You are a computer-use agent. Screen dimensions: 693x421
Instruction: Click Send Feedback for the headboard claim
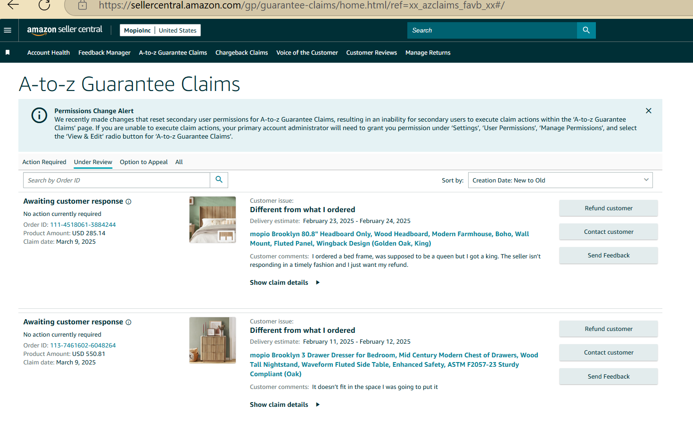(609, 255)
